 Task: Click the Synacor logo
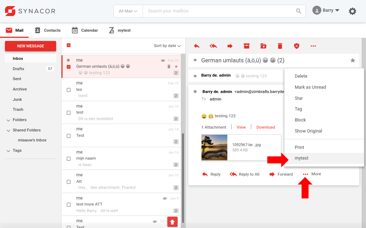tap(30, 11)
